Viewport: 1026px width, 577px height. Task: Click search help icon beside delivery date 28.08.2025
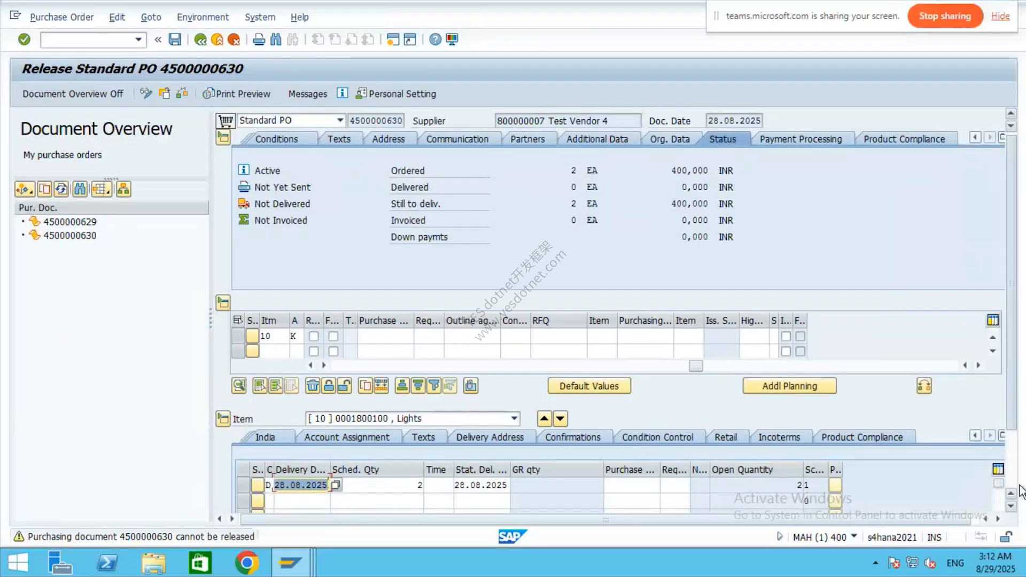coord(336,485)
